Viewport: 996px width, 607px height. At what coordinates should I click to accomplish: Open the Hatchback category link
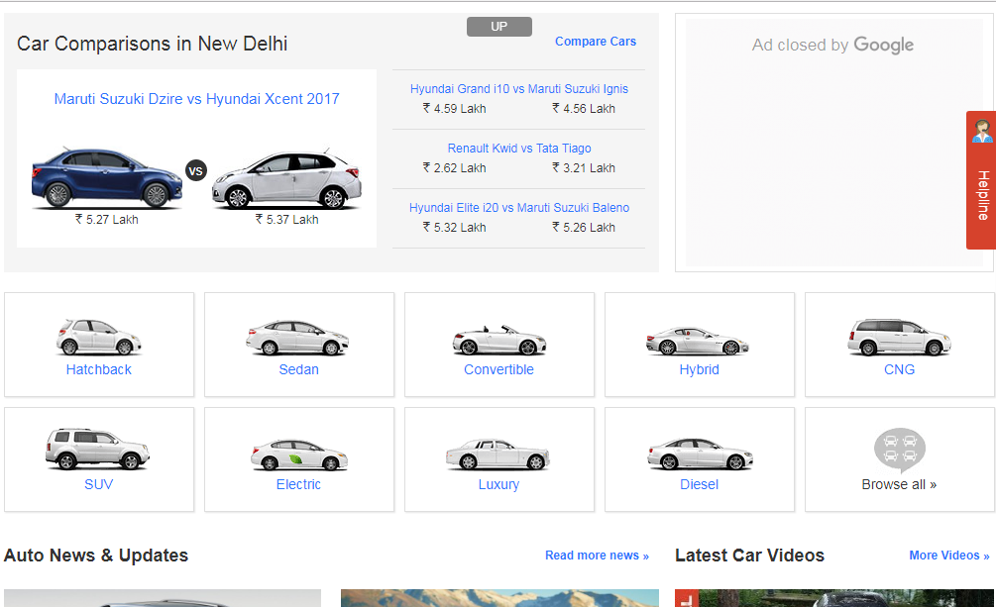point(98,369)
